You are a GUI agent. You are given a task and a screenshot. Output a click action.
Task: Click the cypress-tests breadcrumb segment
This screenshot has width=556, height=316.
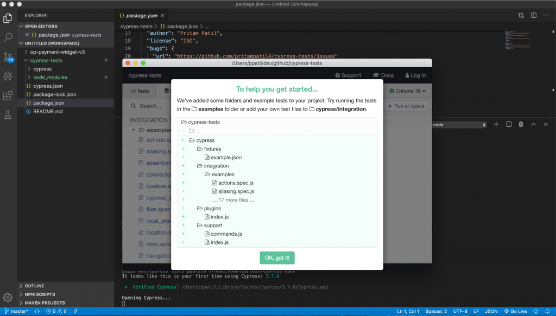coord(136,27)
